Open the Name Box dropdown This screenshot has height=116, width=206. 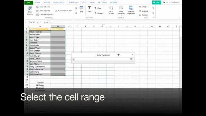click(x=38, y=22)
